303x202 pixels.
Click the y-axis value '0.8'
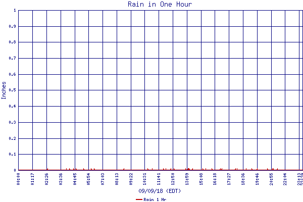[x=12, y=42]
